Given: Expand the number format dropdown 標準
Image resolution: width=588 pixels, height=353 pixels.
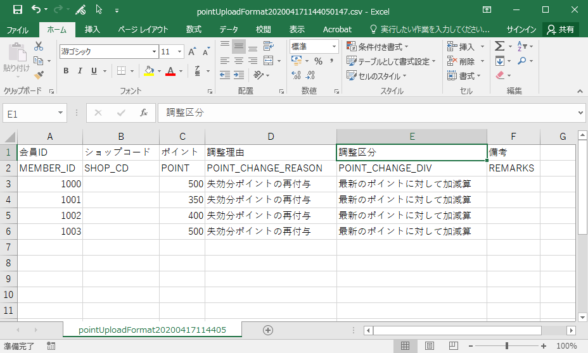Looking at the screenshot, I should (x=334, y=46).
